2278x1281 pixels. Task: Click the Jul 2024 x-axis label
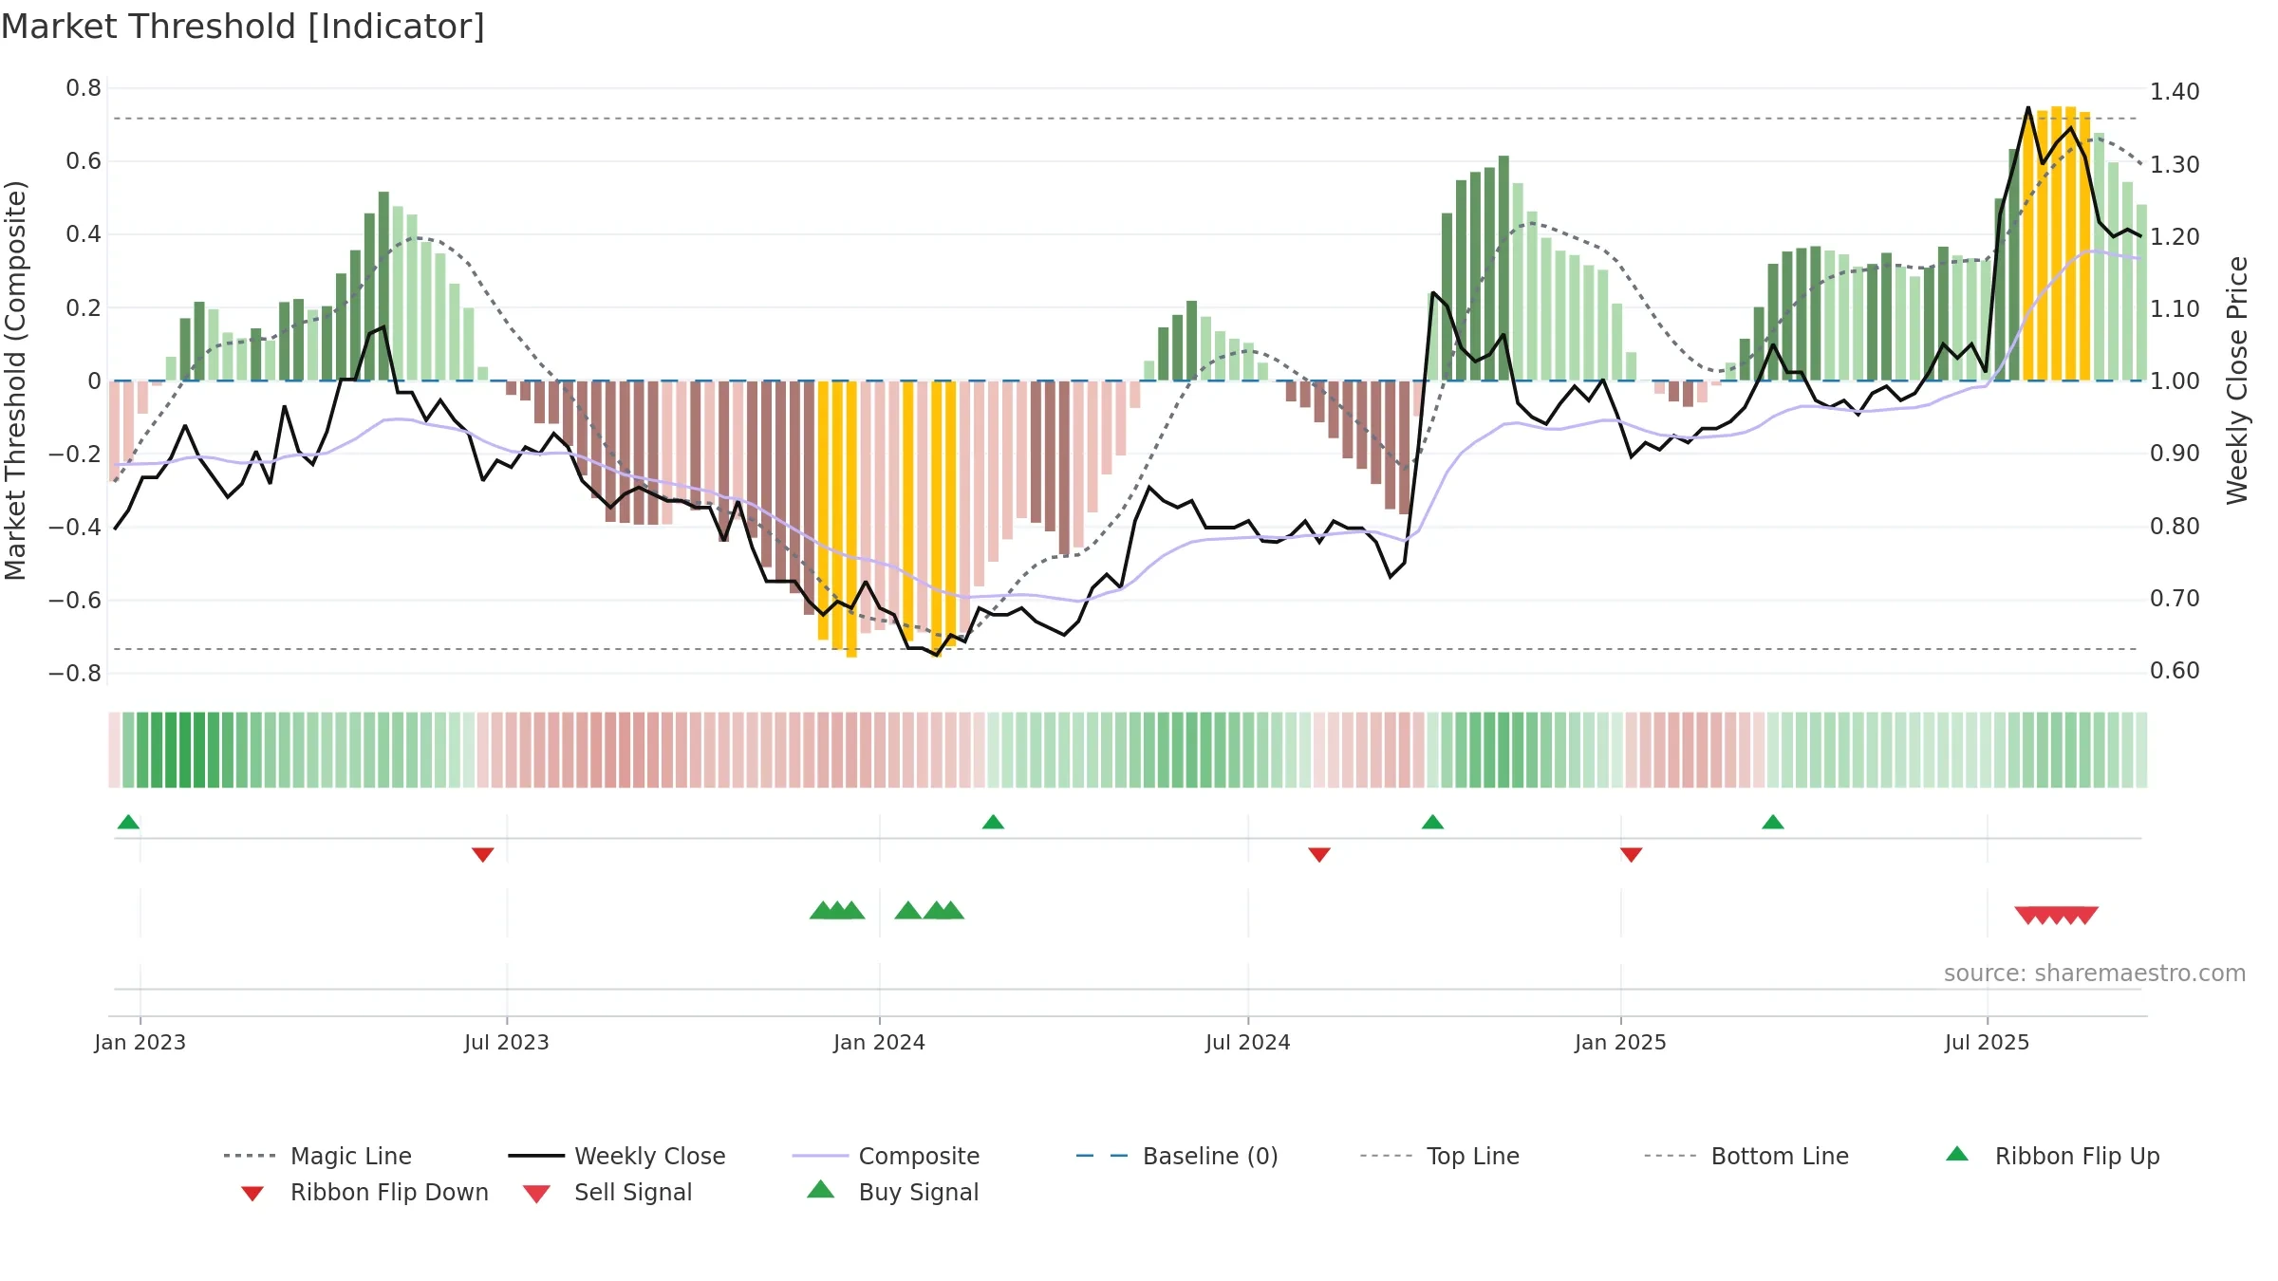(x=1247, y=1042)
